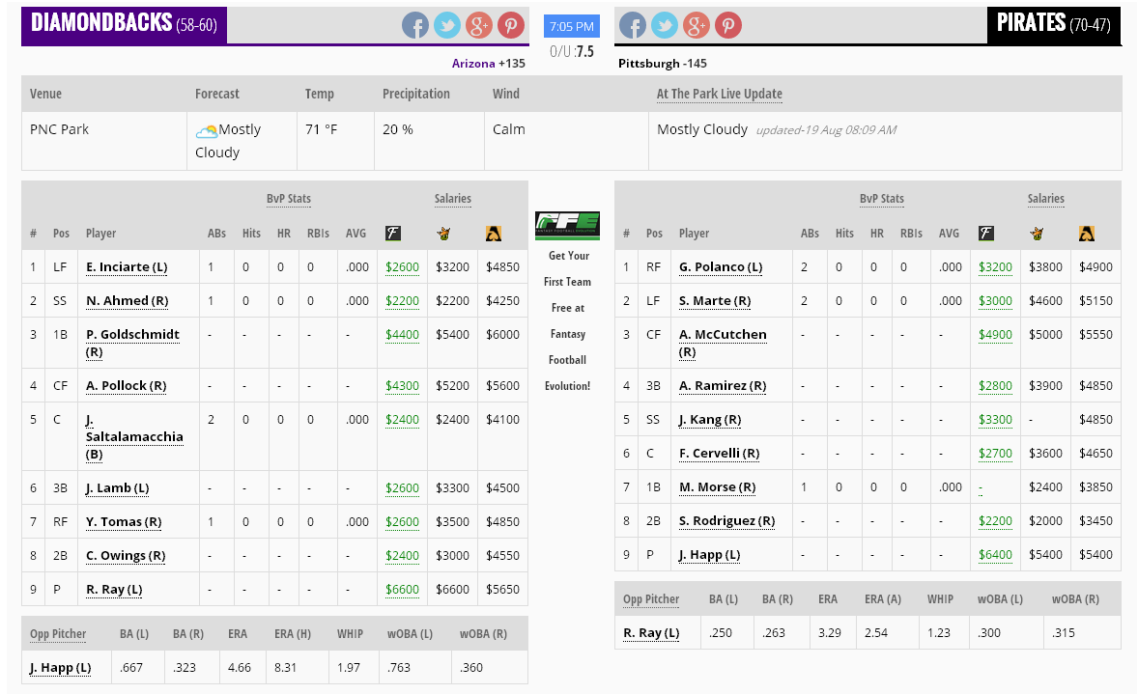Select the fox mascot salary site icon
This screenshot has height=694, width=1138.
click(443, 233)
